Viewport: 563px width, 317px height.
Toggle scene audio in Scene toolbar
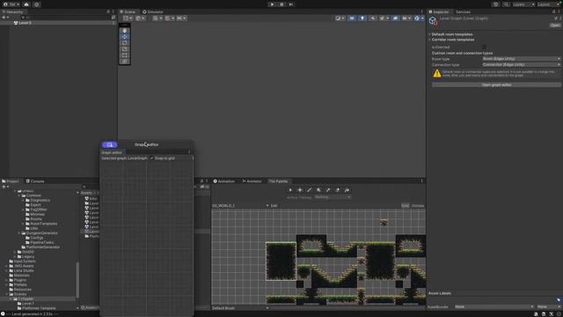pyautogui.click(x=372, y=18)
